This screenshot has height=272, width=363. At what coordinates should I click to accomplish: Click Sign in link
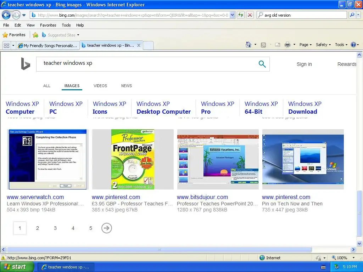304,64
